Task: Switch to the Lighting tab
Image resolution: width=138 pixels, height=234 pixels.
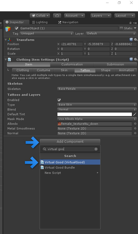Action: tap(40, 22)
